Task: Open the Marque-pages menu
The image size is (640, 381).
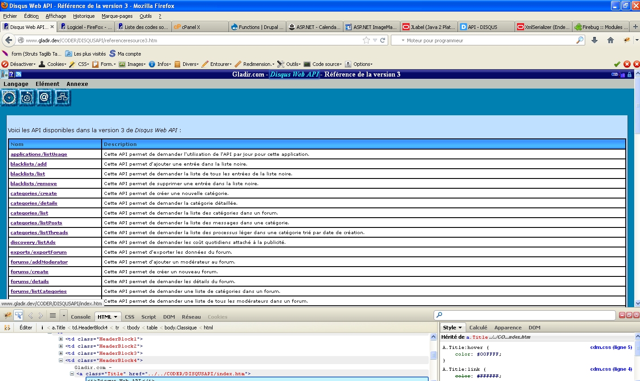Action: [x=117, y=16]
